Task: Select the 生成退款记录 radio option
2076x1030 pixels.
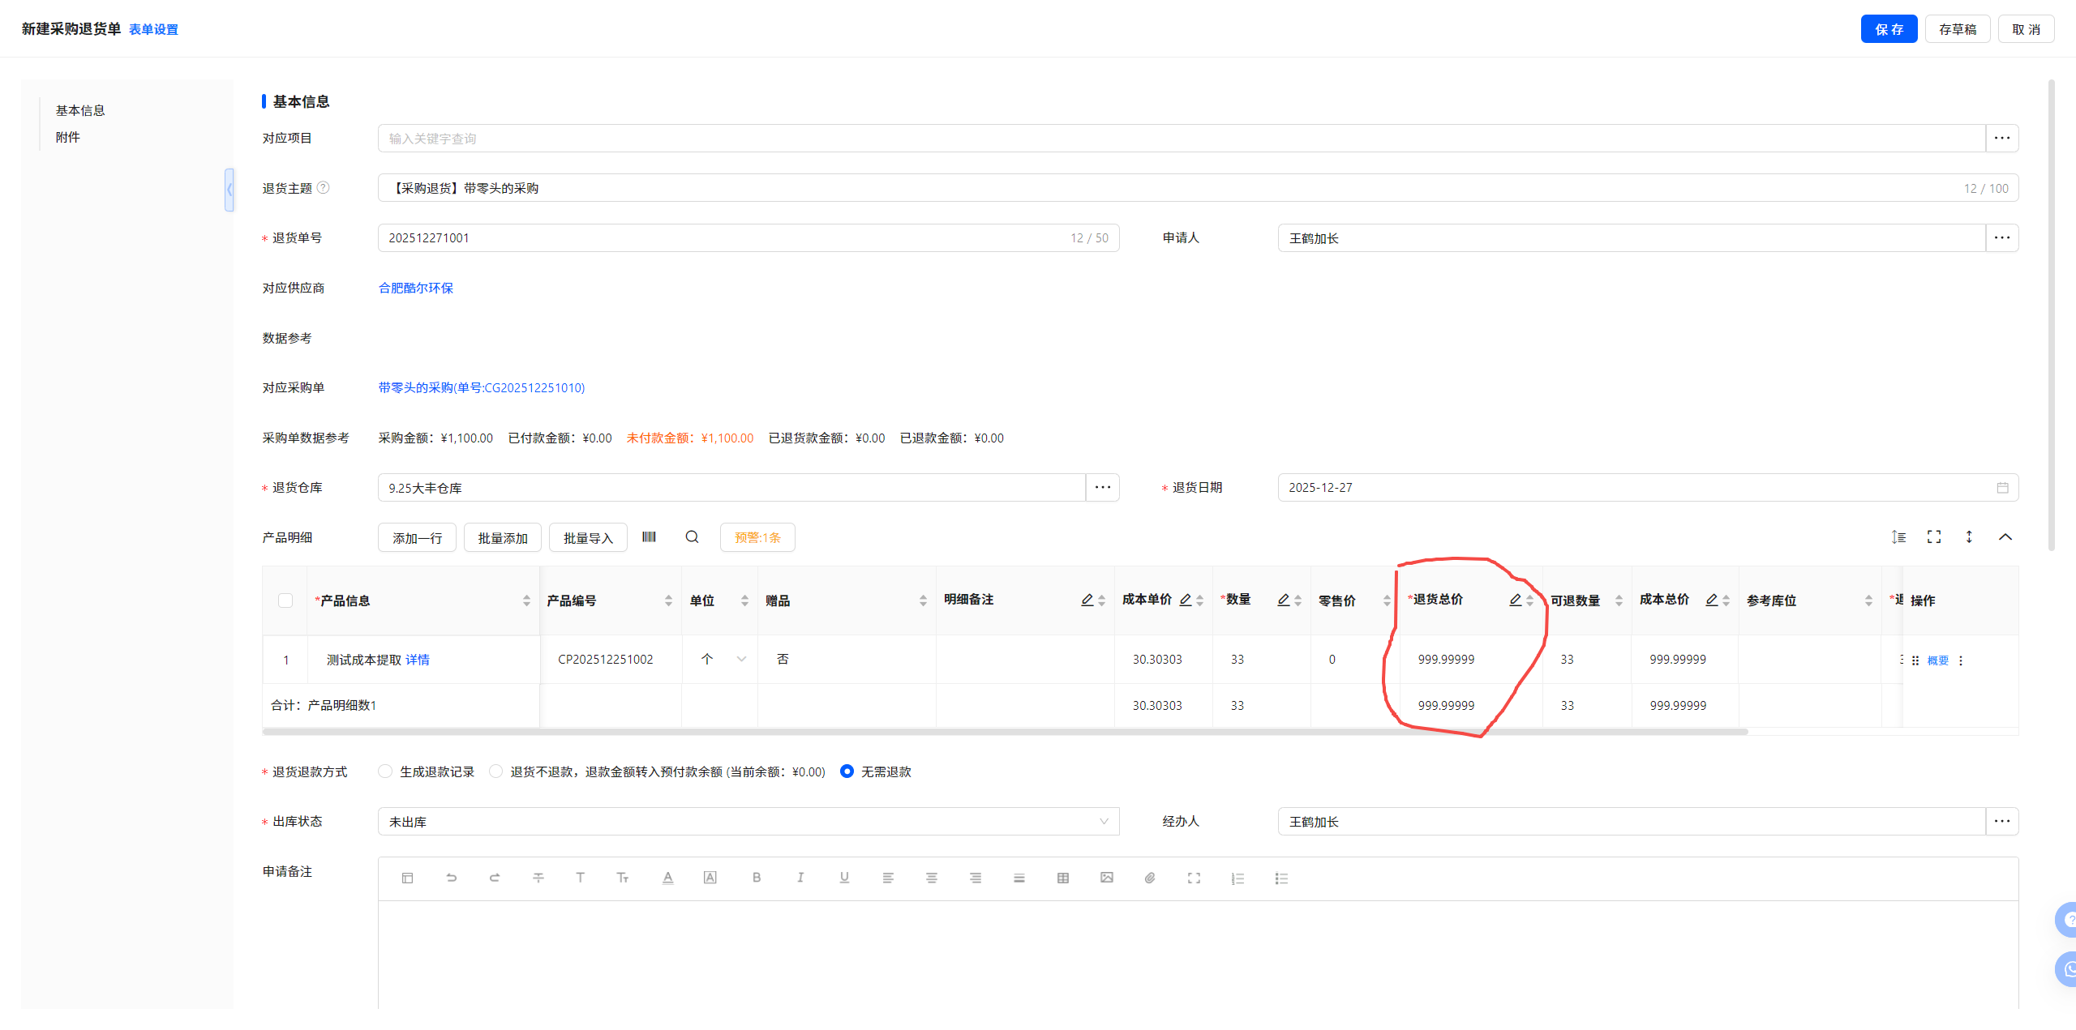Action: [386, 771]
